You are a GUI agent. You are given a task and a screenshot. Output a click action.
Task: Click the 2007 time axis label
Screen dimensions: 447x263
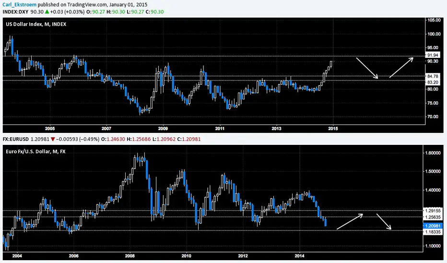click(106, 129)
